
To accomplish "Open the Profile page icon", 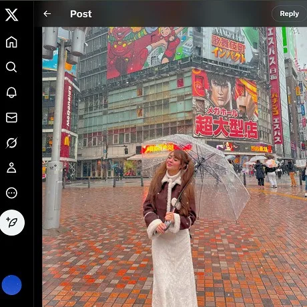I will (x=11, y=168).
